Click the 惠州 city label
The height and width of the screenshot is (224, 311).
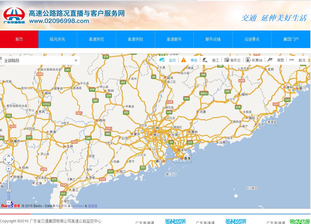click(x=194, y=132)
